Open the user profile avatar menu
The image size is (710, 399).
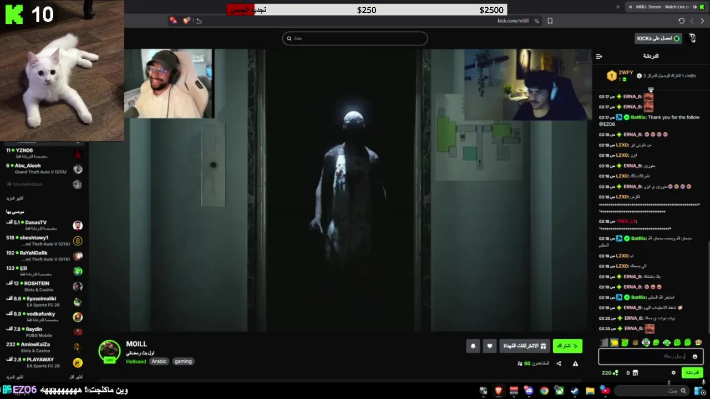point(692,38)
